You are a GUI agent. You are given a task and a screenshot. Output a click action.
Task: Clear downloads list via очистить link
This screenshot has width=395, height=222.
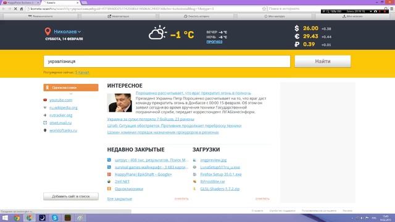[x=262, y=199]
